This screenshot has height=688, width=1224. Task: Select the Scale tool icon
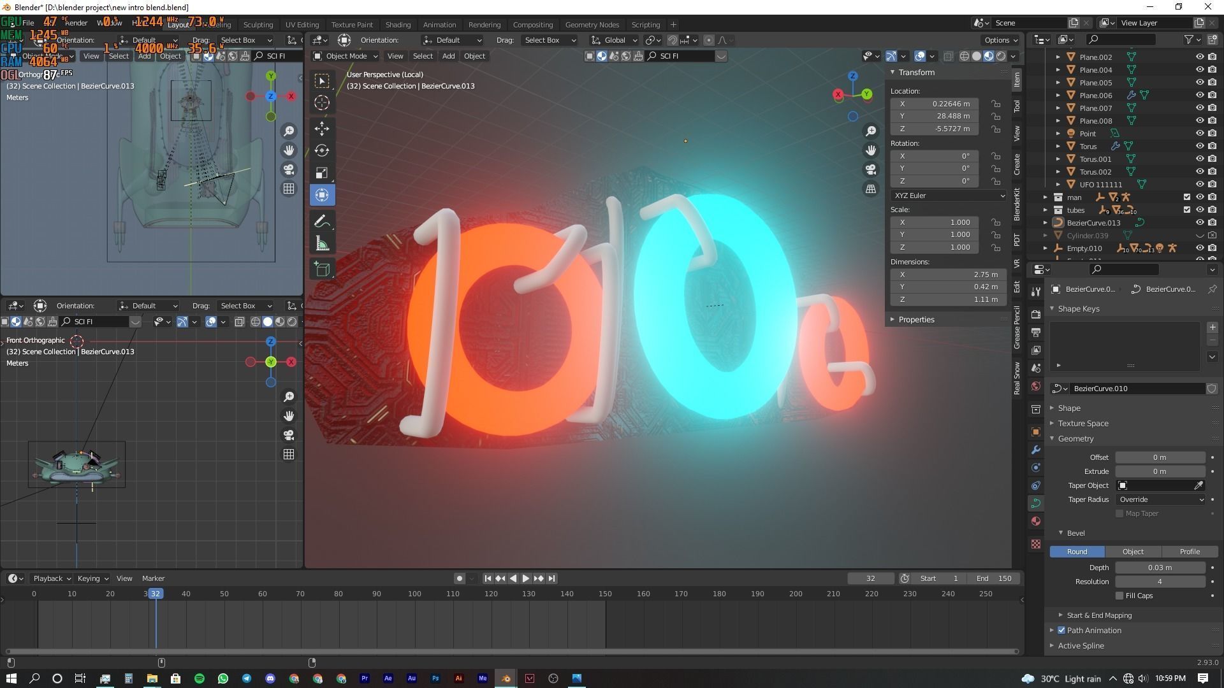click(322, 173)
